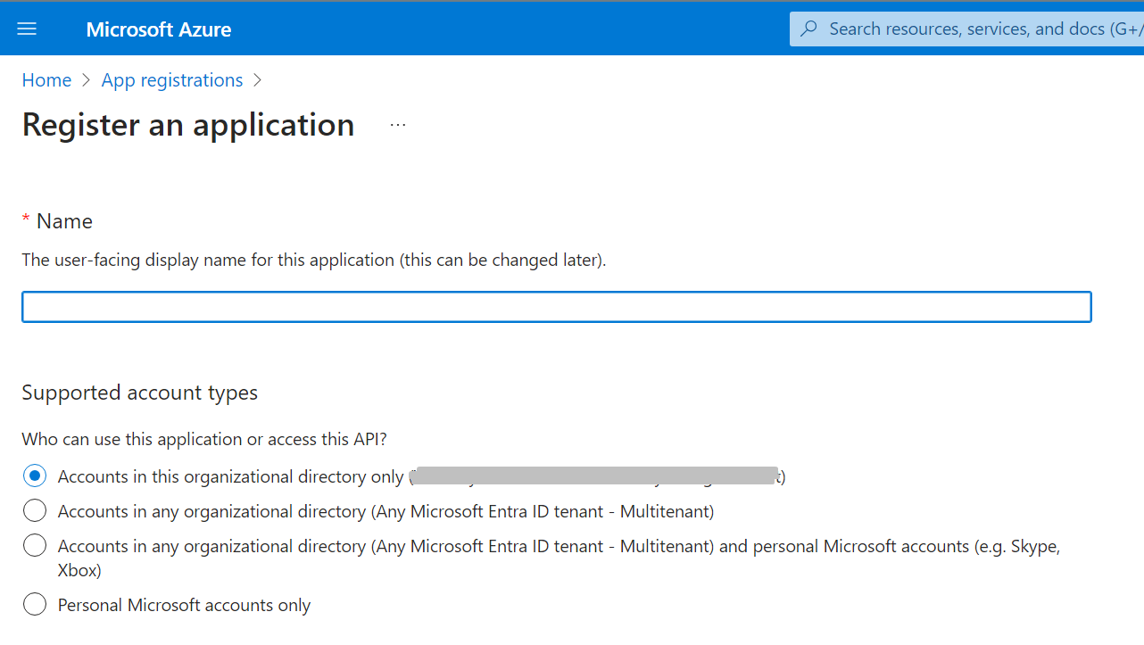1144x645 pixels.
Task: Go to the Home breadcrumb
Action: 46,80
